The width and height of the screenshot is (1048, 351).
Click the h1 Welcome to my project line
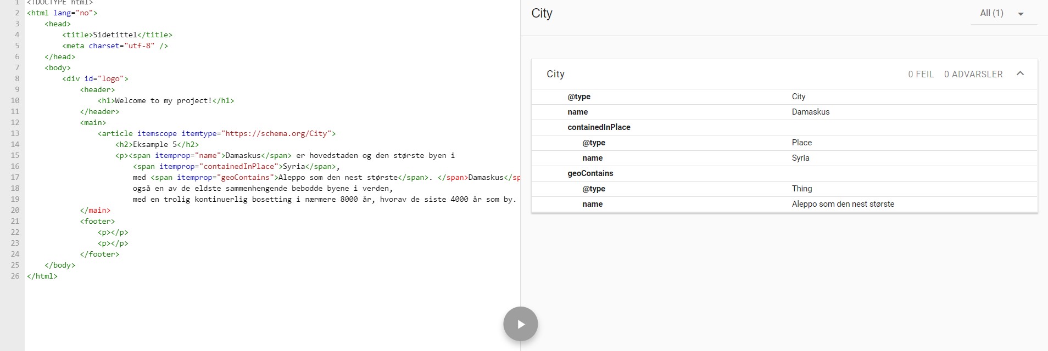(166, 100)
